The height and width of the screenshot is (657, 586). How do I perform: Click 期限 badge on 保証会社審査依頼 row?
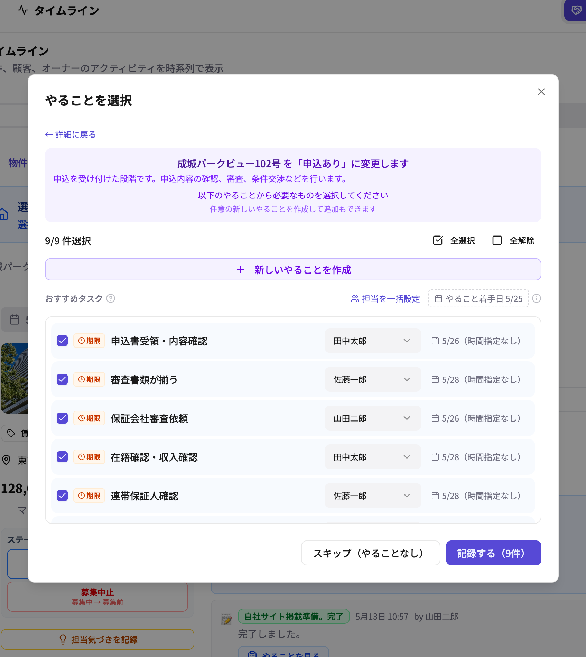(x=89, y=418)
